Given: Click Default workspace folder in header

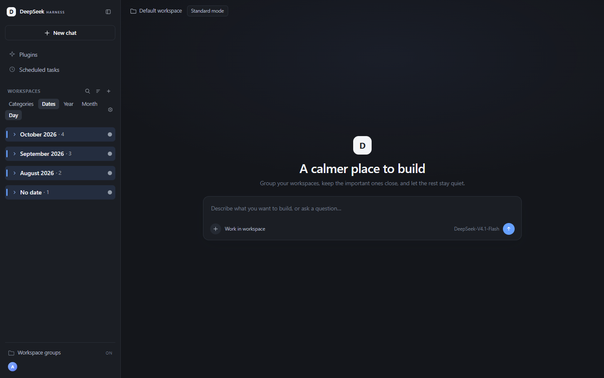Looking at the screenshot, I should tap(156, 11).
